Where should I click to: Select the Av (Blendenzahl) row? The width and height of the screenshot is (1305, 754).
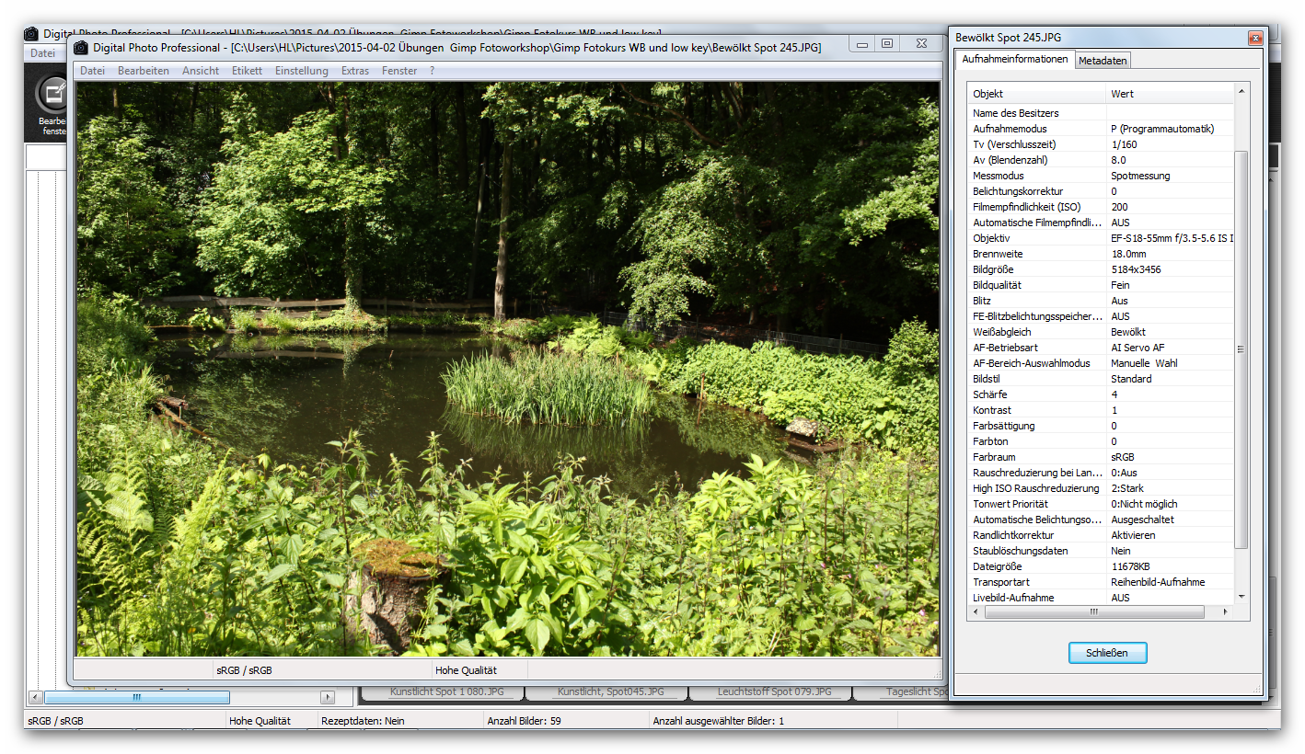(1100, 160)
